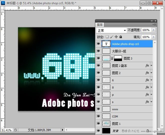Expand effects of layer s

pos(151,102)
